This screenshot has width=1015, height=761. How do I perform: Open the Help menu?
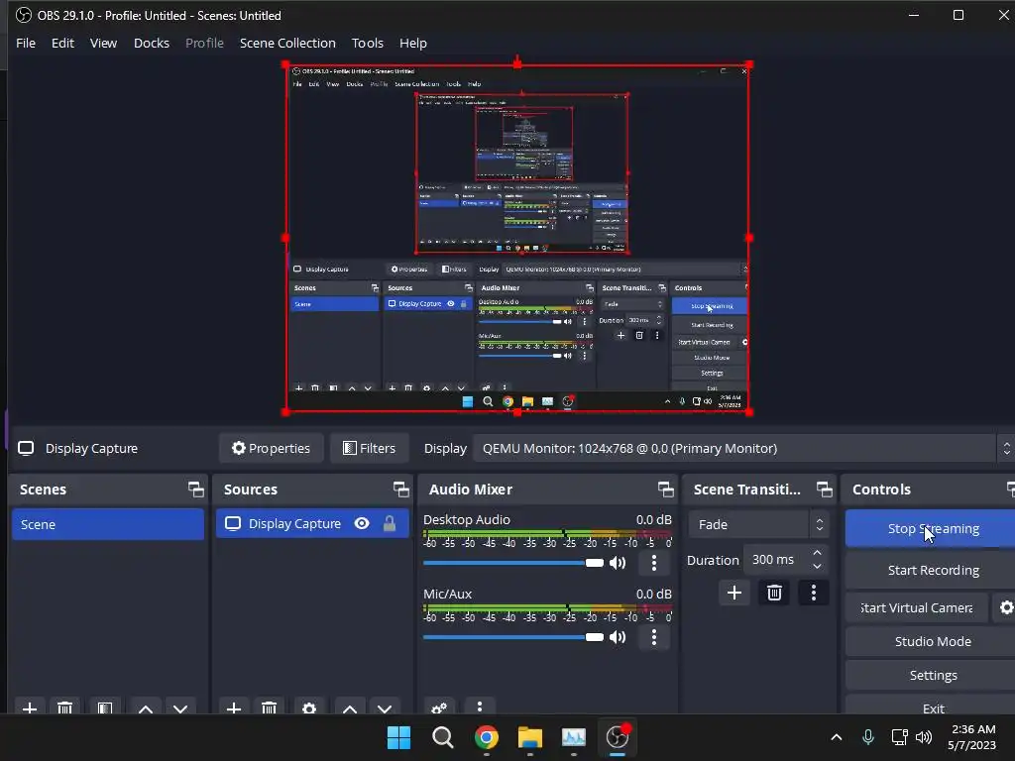tap(413, 43)
